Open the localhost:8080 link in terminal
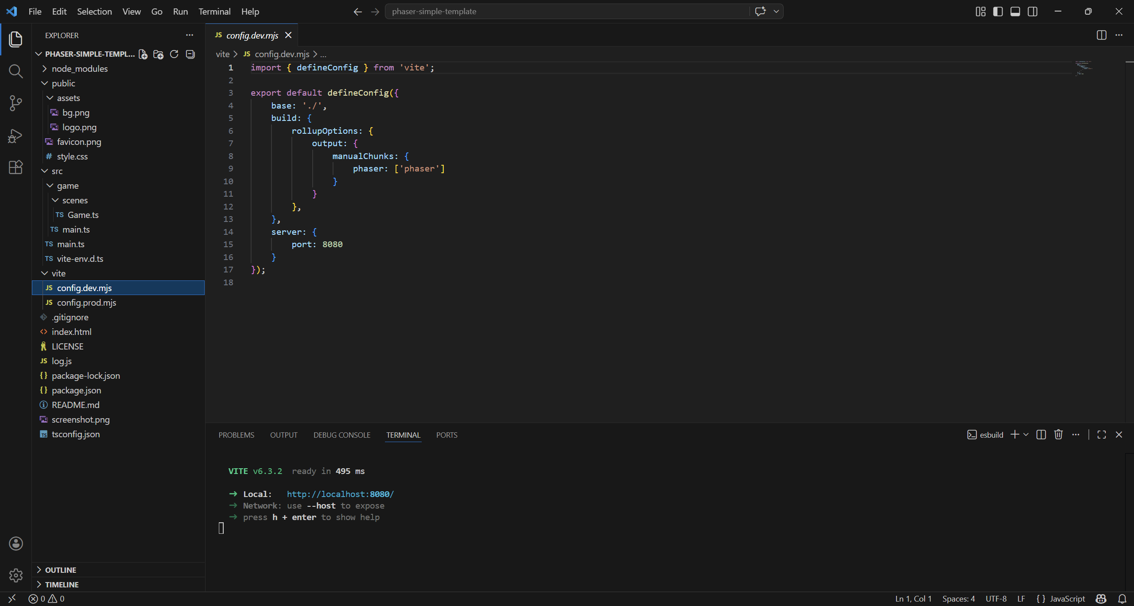 click(340, 494)
